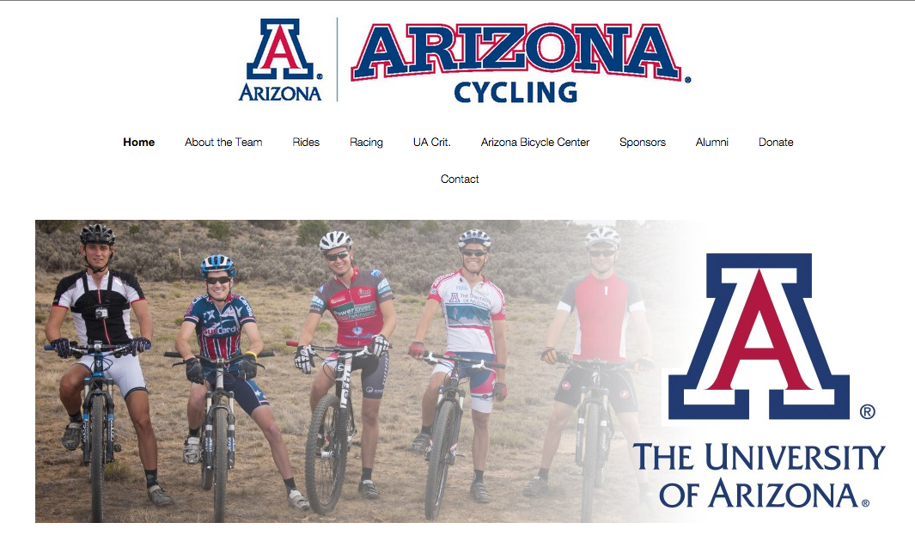
Task: Open the Contact page
Action: pos(460,179)
